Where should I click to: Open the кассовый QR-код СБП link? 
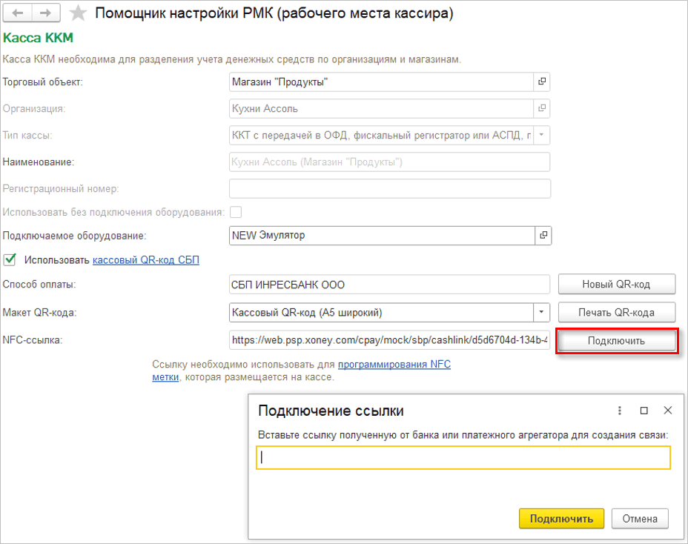click(x=146, y=260)
